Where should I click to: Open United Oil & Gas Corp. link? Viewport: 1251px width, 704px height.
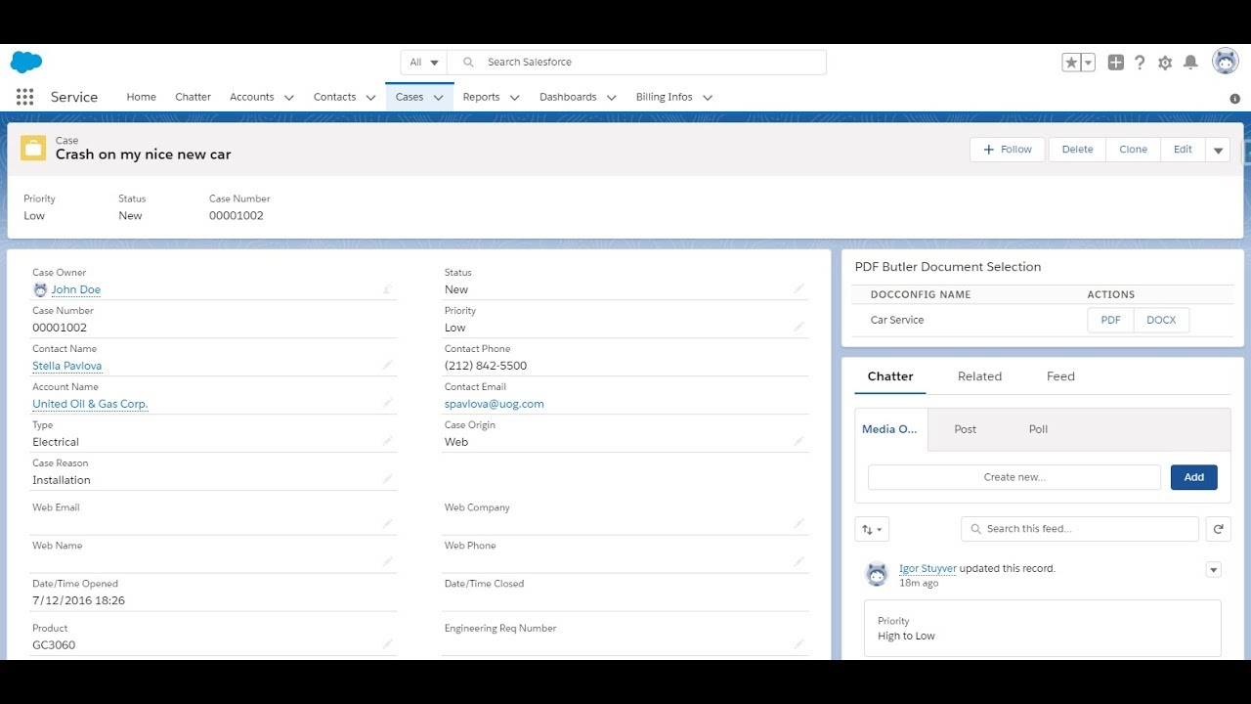tap(90, 404)
